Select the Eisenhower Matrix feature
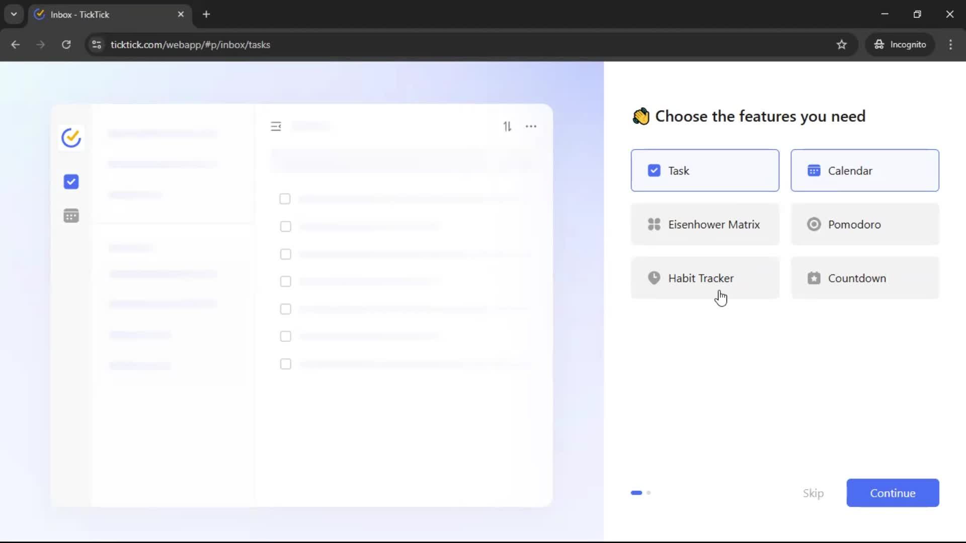 click(704, 224)
